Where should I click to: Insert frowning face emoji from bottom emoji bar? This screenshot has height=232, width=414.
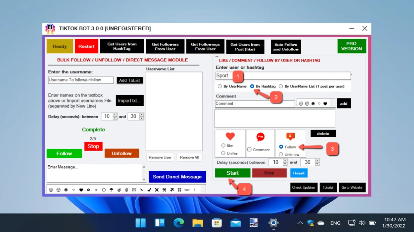59,190
